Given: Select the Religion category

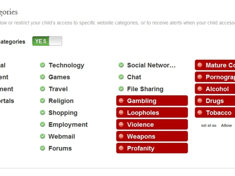Looking at the screenshot, I should [61, 101].
